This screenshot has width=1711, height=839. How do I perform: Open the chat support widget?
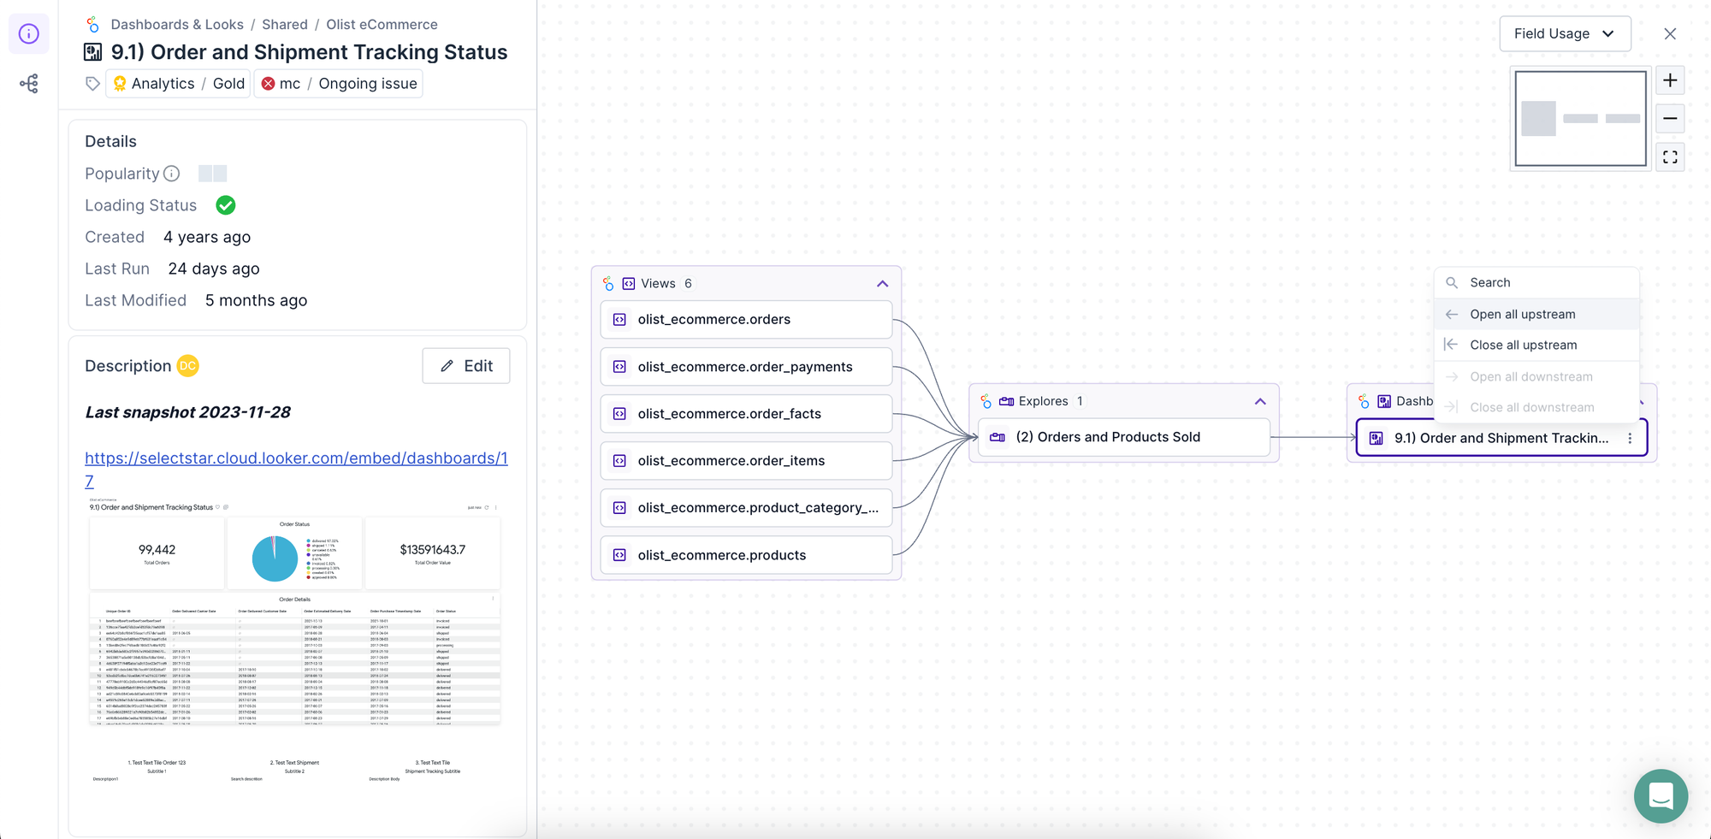(x=1660, y=796)
